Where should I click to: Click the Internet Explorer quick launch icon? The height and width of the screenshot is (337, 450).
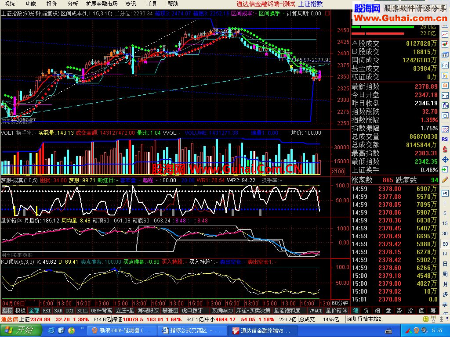click(51, 330)
